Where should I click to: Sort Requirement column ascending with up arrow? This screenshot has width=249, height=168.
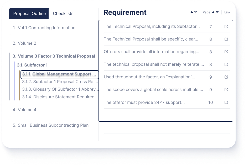coord(192,12)
